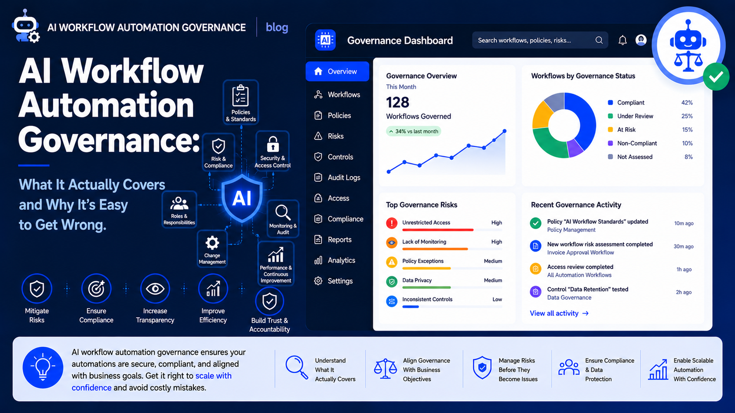
Task: Open View all activity link
Action: [559, 313]
